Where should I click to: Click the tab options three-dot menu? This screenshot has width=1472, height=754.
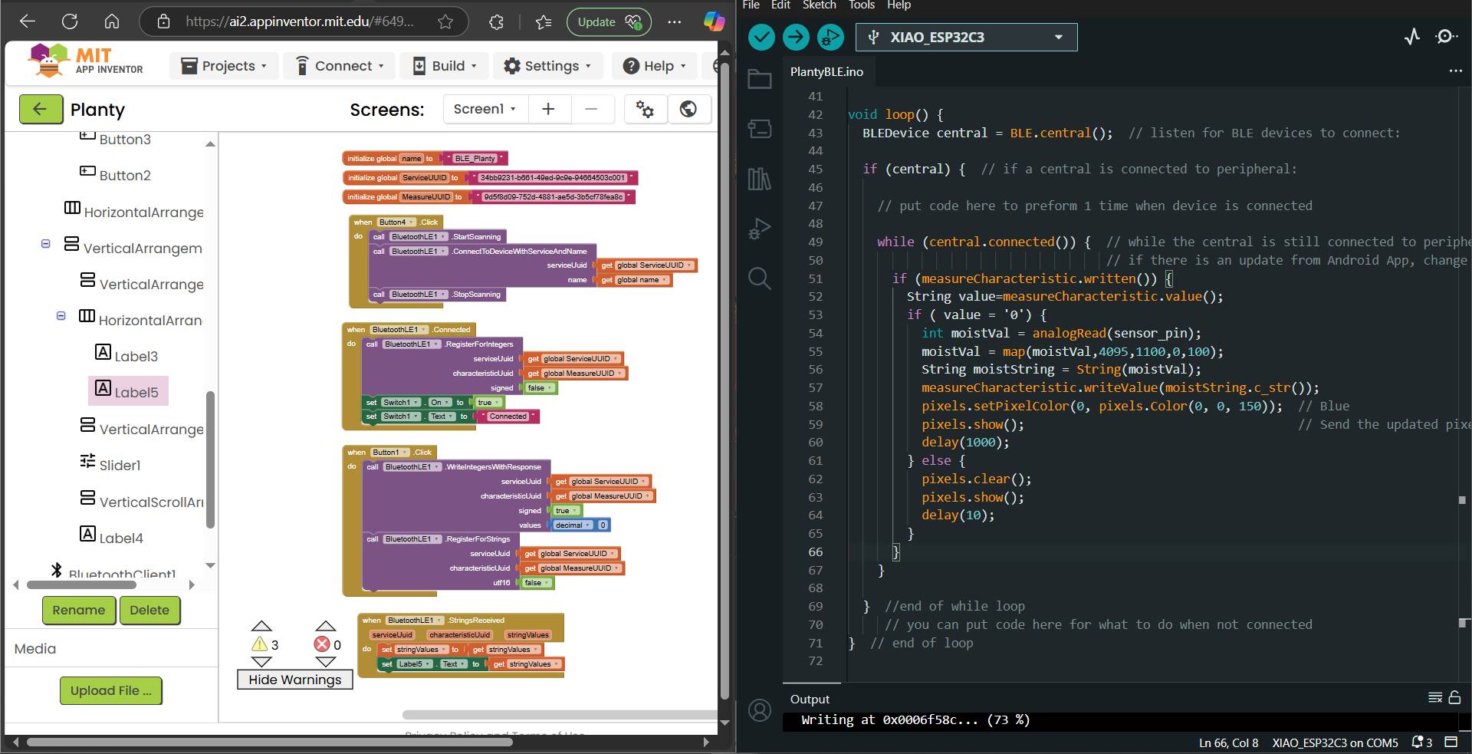tap(1455, 71)
